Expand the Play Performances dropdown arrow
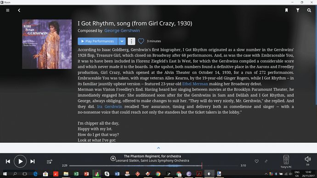 [122, 41]
